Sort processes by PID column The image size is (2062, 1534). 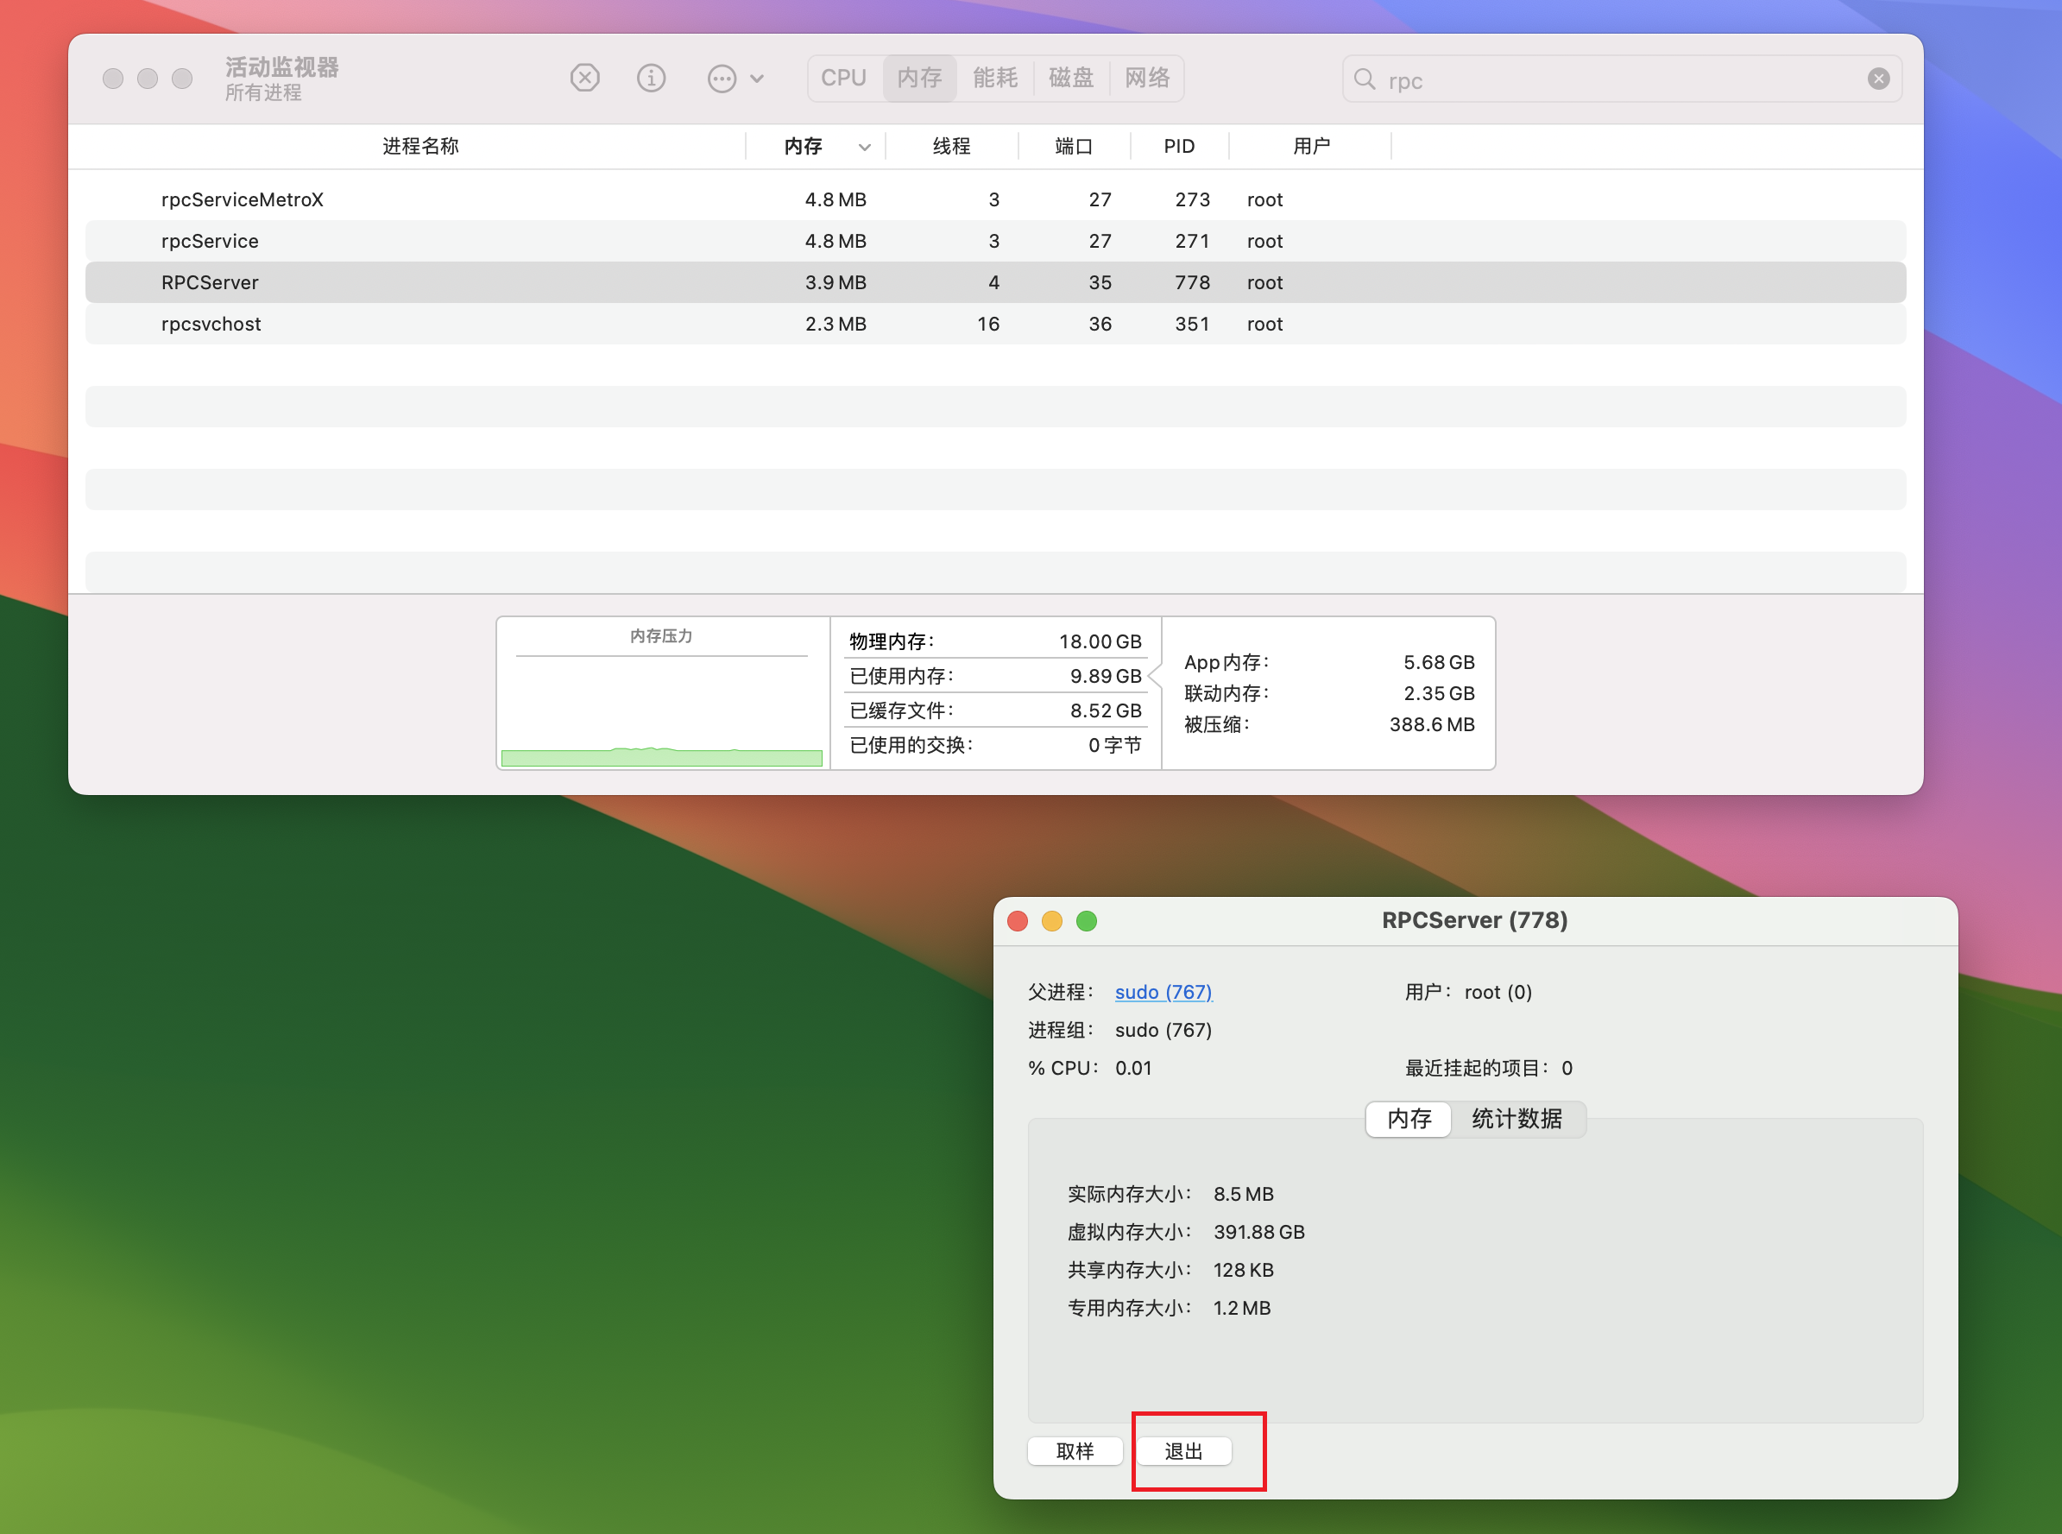click(x=1178, y=146)
